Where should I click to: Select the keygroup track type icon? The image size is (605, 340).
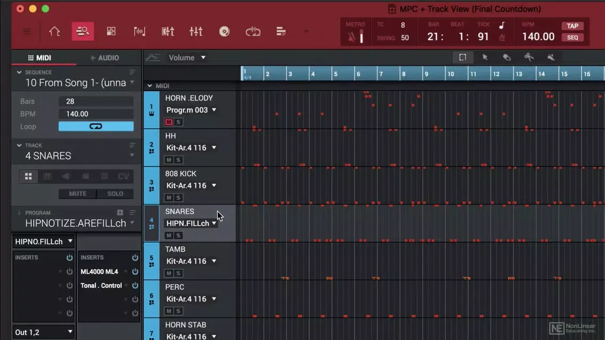click(x=47, y=176)
